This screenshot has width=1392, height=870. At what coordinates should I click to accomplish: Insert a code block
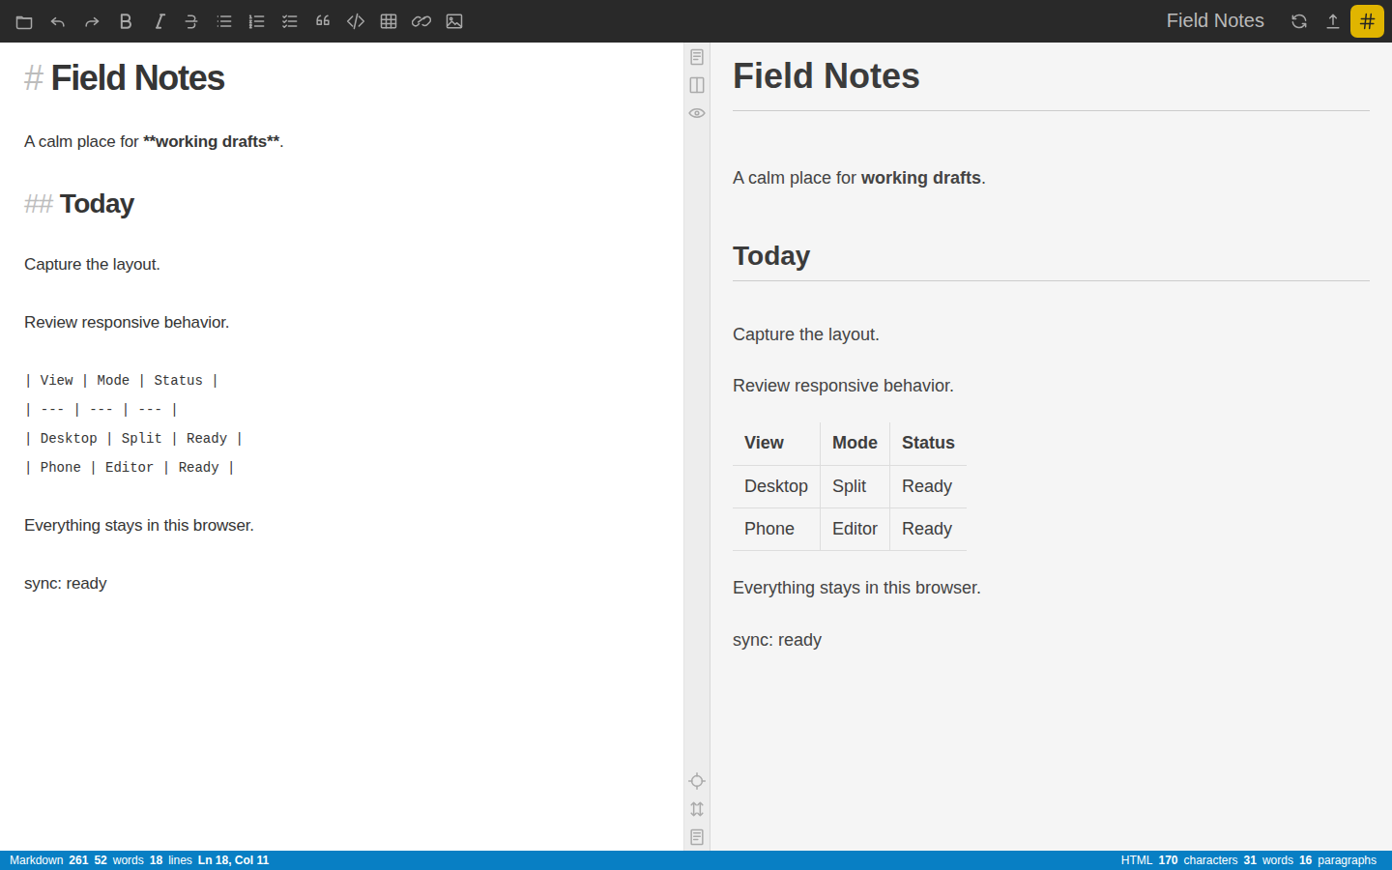[356, 21]
